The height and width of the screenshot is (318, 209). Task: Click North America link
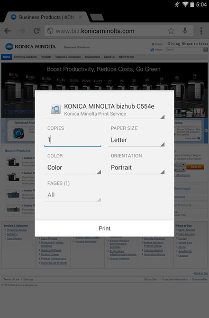187,230
